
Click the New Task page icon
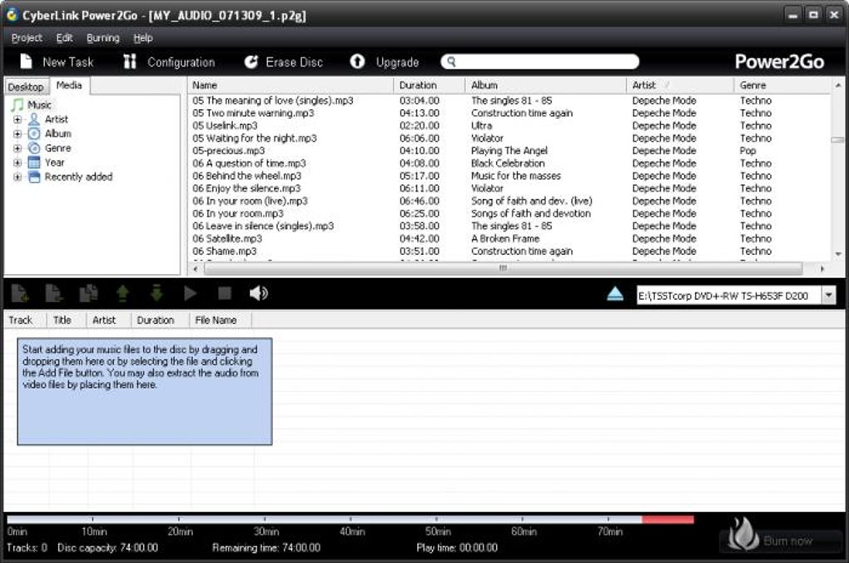click(x=26, y=62)
